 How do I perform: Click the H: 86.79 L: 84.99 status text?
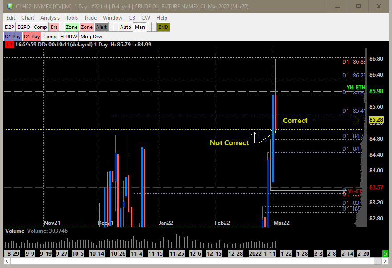point(131,45)
